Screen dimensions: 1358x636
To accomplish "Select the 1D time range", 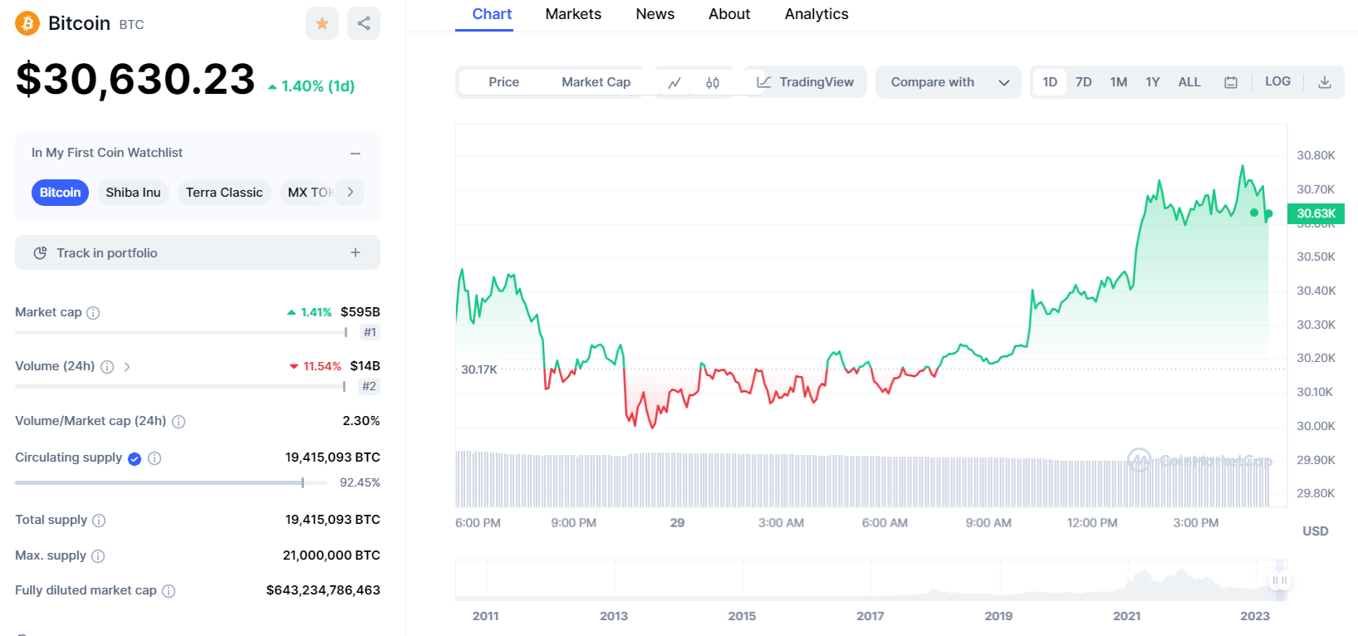I will click(1050, 82).
